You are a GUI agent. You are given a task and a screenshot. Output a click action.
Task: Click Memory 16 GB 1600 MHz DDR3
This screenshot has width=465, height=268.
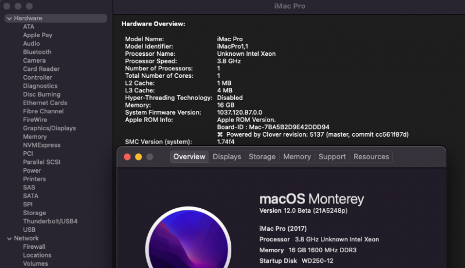click(308, 250)
